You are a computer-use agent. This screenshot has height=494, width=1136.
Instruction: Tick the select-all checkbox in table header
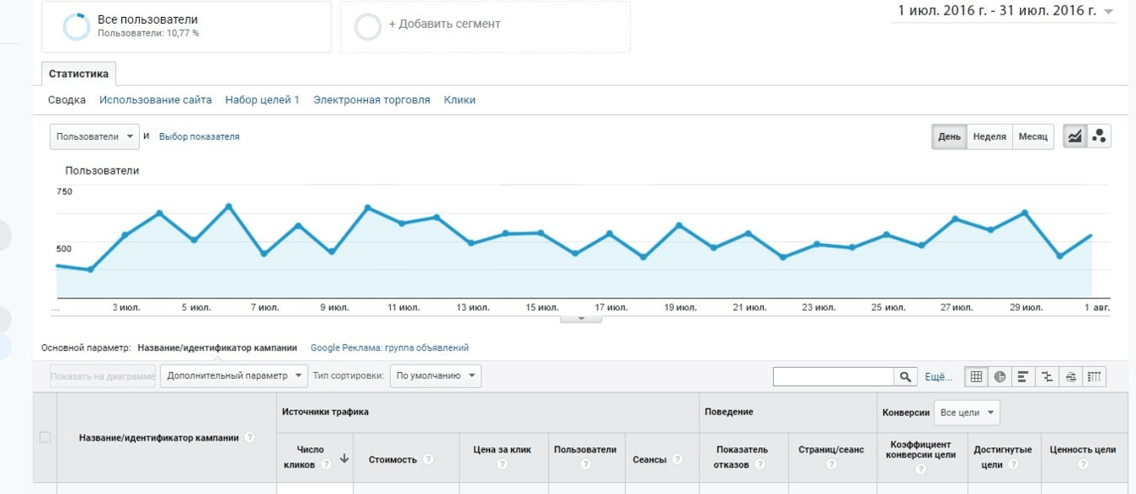[x=45, y=437]
